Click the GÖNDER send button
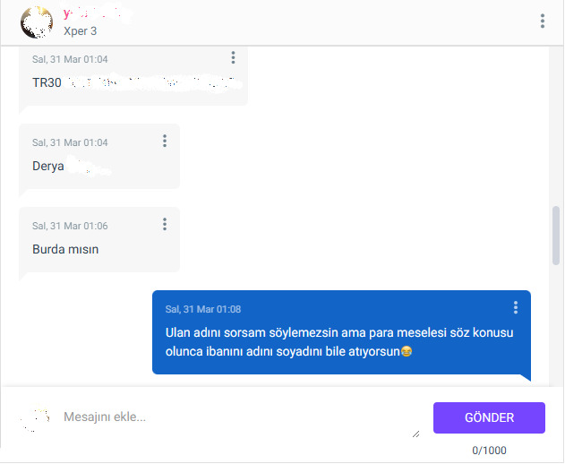The image size is (565, 464). [489, 417]
